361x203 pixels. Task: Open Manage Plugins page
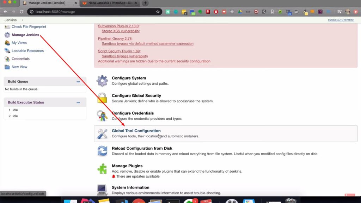[x=127, y=166]
